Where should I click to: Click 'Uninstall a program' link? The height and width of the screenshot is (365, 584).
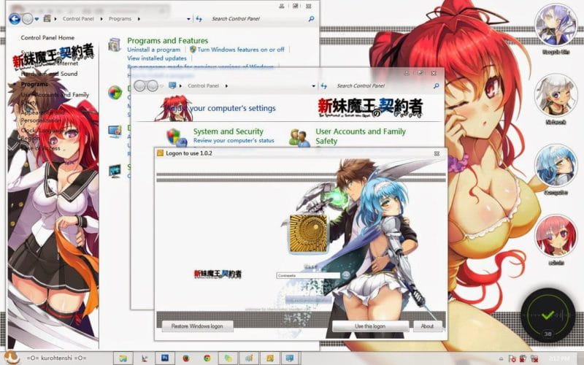coord(153,50)
